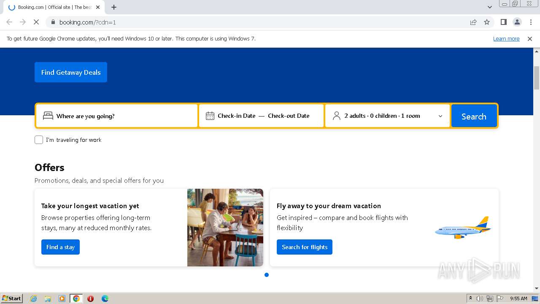Open a new tab with plus button
The image size is (540, 304).
(x=114, y=7)
